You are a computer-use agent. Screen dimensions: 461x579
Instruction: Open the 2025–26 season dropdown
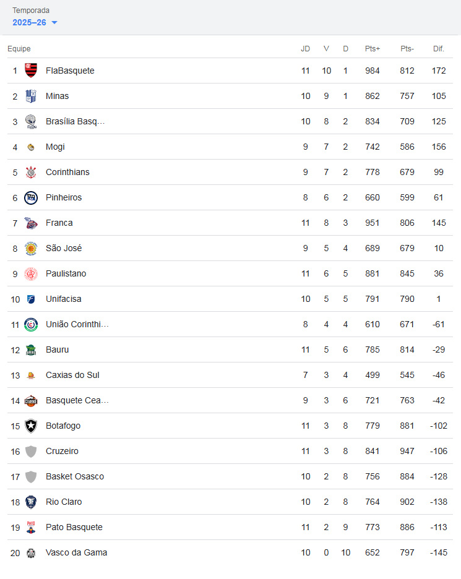tap(35, 22)
